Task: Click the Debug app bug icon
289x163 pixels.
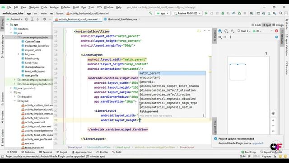Action: pyautogui.click(x=223, y=13)
